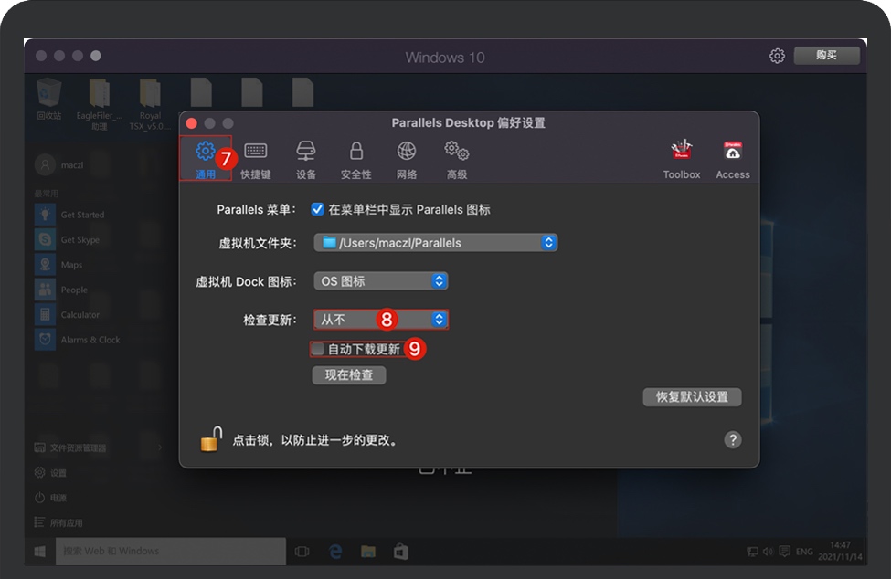The width and height of the screenshot is (891, 579).
Task: Open Settings (设置) in Start menu
Action: pos(50,473)
